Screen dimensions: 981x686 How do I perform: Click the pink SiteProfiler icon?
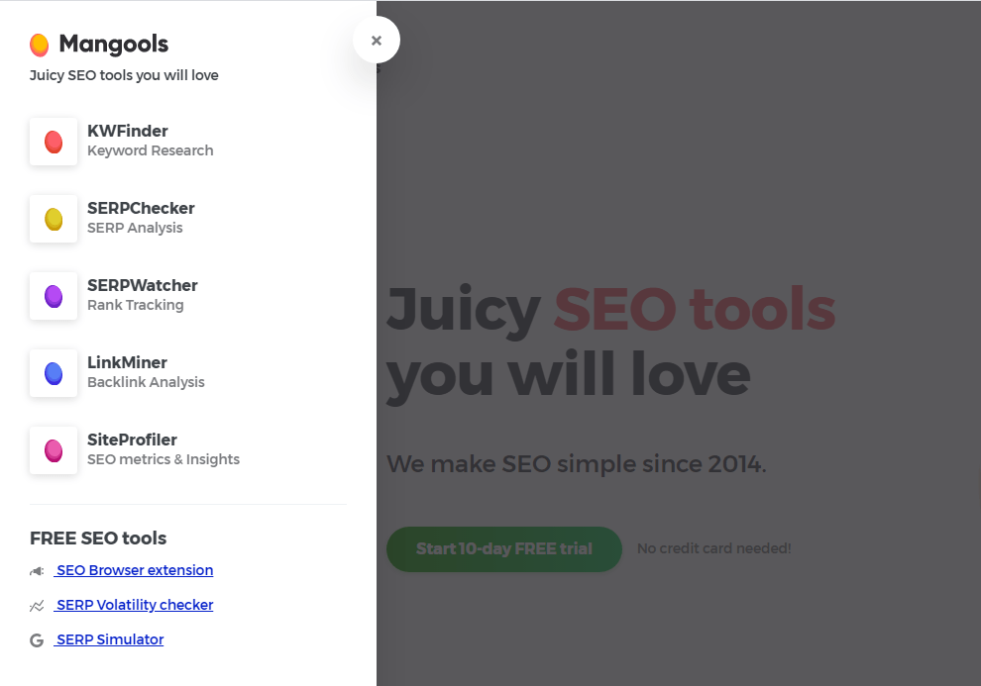click(x=54, y=450)
